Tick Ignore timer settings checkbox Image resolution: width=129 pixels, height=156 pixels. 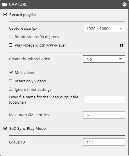(11, 89)
